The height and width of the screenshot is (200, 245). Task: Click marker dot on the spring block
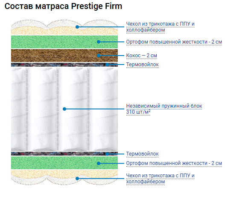[64, 109]
